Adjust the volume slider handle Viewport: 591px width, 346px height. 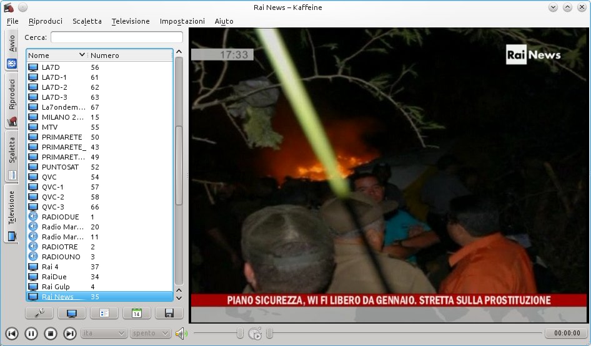[240, 333]
